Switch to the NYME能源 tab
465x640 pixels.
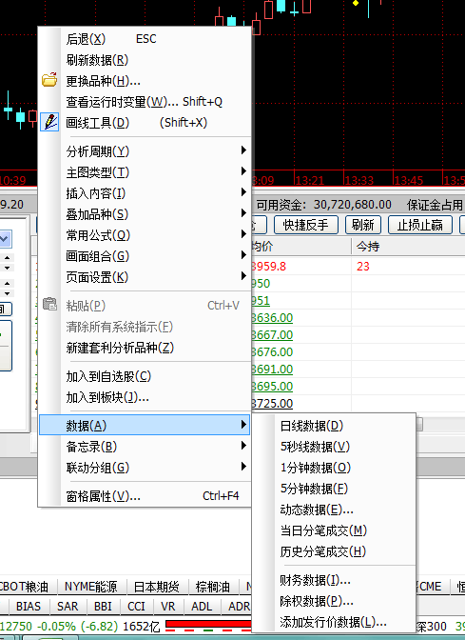tap(91, 587)
